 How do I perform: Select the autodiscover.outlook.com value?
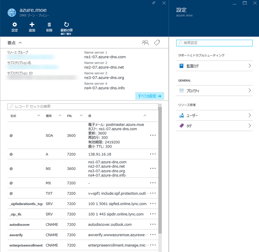coord(110,224)
